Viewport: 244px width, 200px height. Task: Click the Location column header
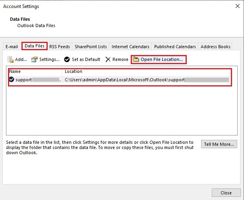click(x=74, y=72)
